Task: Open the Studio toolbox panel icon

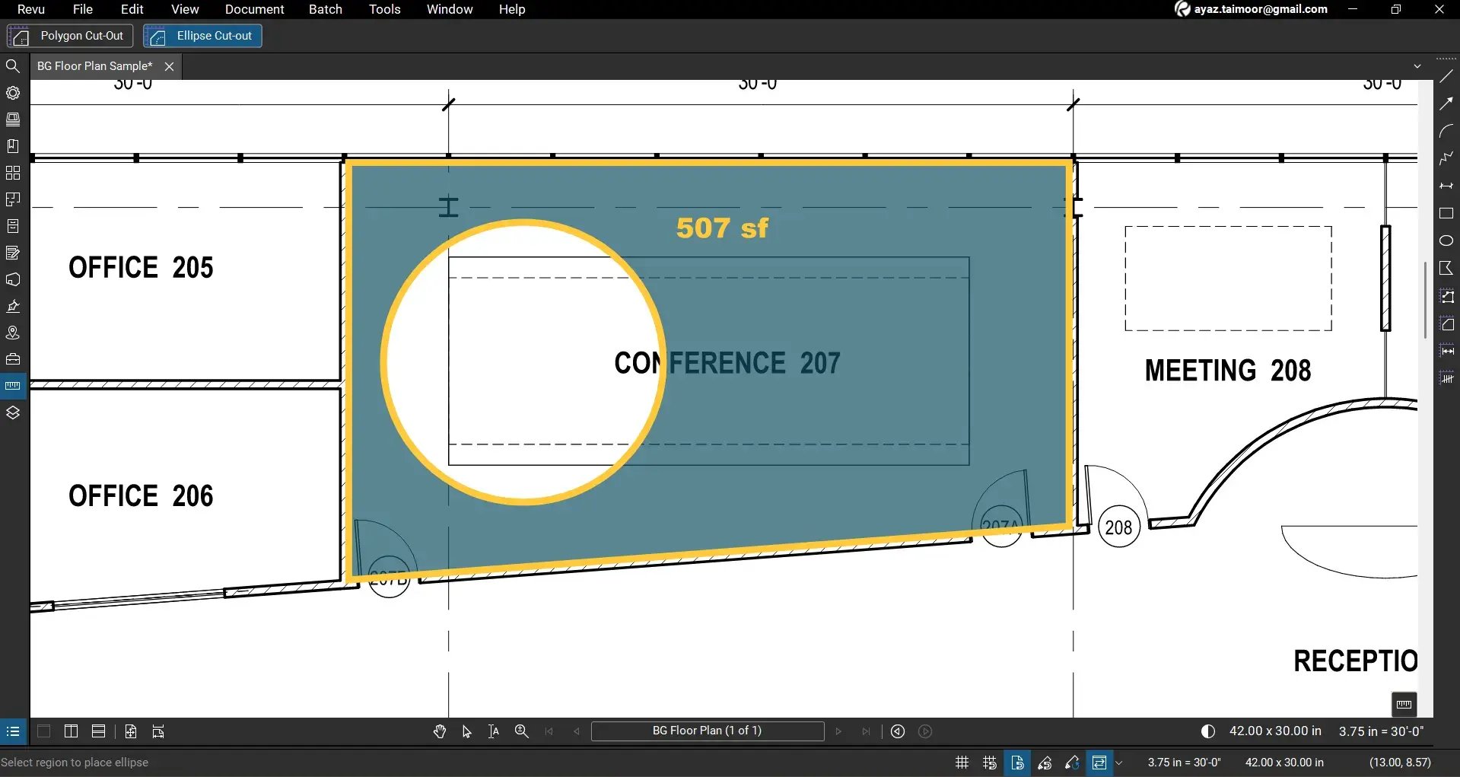Action: click(x=13, y=359)
